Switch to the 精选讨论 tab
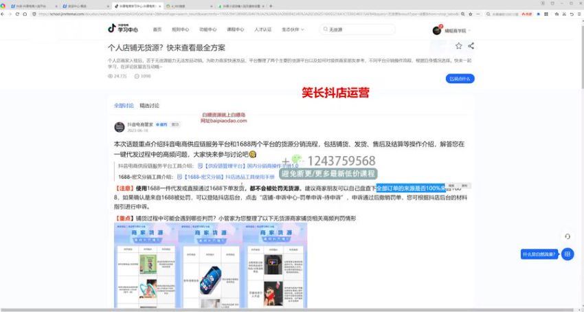The width and height of the screenshot is (584, 312). point(149,106)
